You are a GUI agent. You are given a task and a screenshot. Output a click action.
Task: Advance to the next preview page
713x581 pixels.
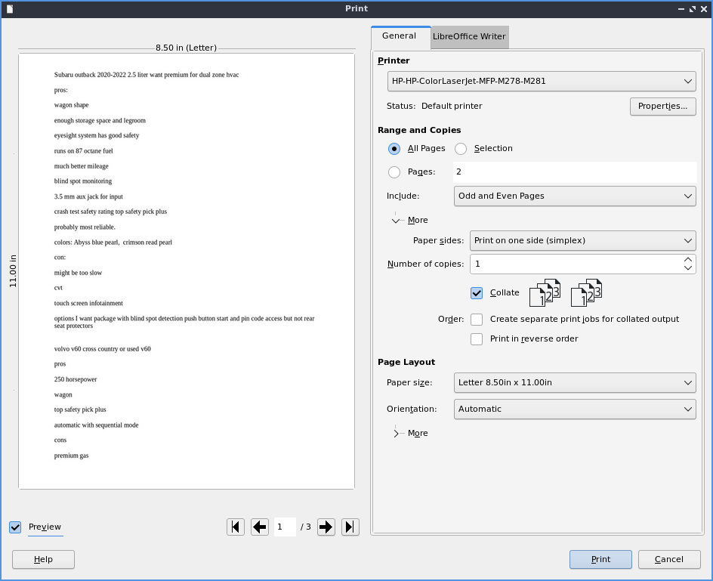click(326, 527)
